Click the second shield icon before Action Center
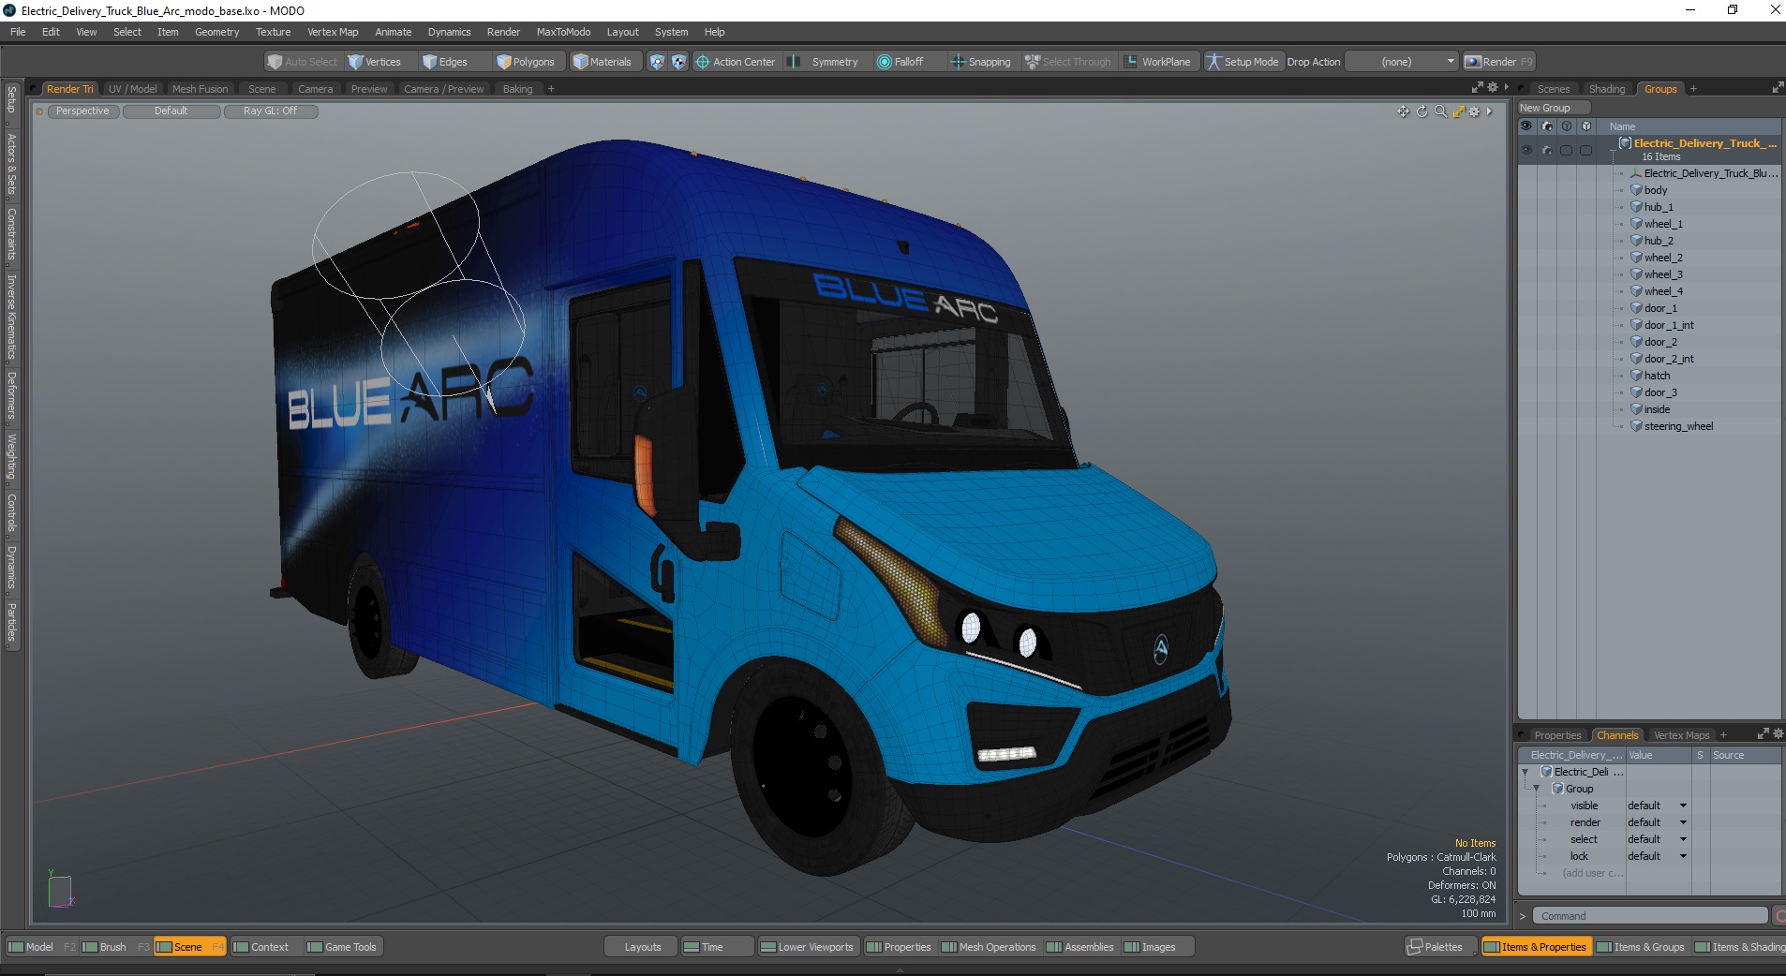 [x=678, y=62]
